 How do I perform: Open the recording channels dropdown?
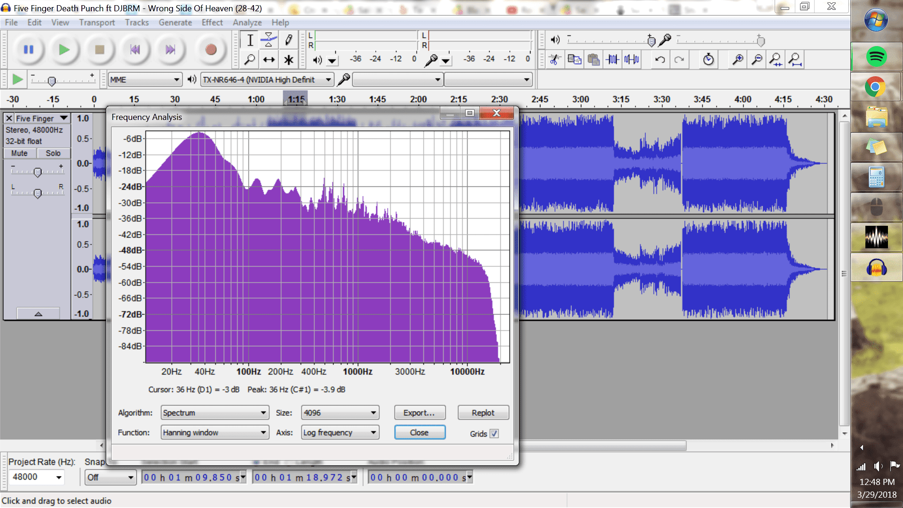coord(488,80)
